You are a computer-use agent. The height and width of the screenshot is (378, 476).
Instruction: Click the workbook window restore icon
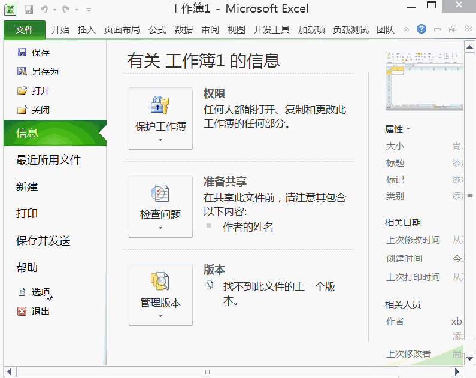click(453, 29)
